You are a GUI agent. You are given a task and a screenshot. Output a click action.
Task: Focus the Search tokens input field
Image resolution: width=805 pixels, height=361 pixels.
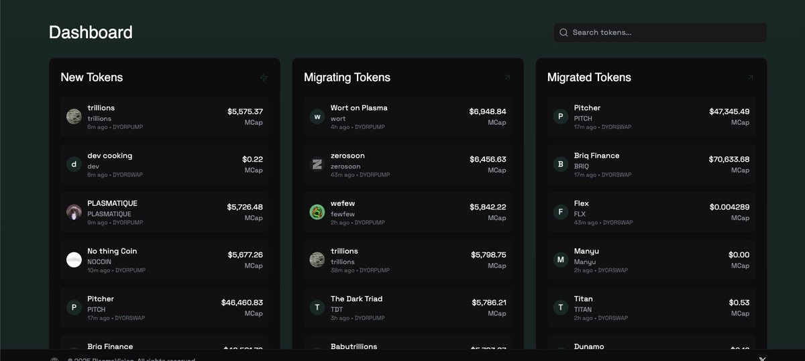(660, 32)
